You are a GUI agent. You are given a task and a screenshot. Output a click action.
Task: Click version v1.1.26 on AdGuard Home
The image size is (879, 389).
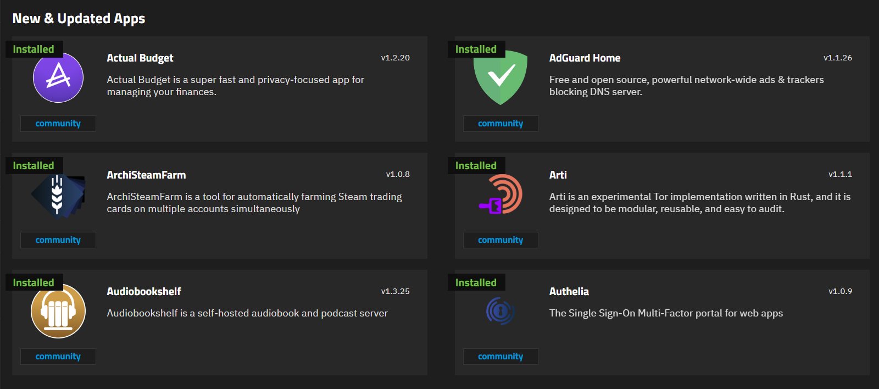[x=838, y=58]
